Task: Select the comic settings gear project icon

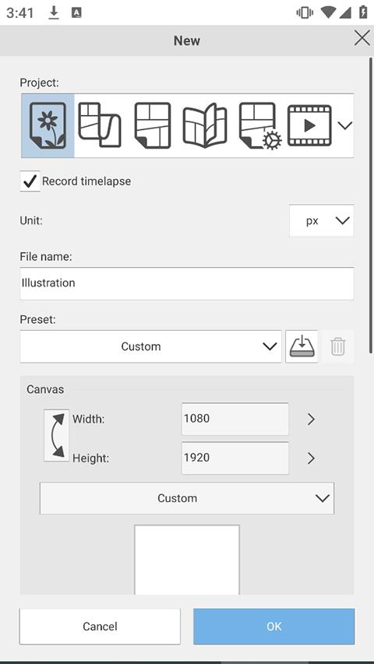Action: click(260, 126)
